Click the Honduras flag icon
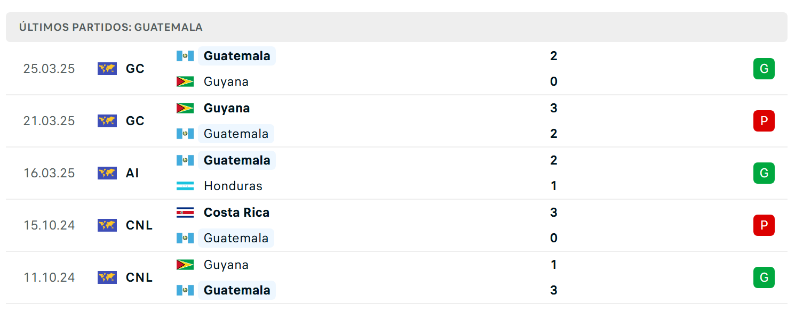 pos(185,186)
